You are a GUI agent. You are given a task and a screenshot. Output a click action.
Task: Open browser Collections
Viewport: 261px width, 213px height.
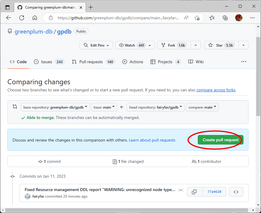tap(225, 18)
